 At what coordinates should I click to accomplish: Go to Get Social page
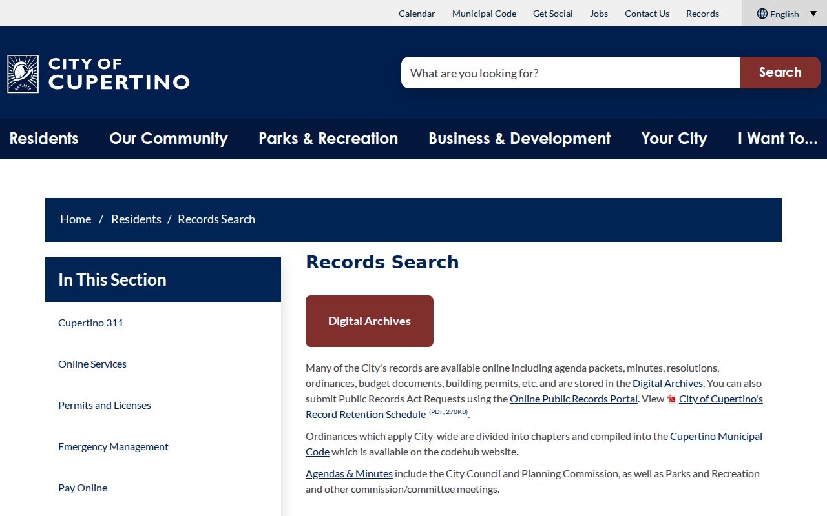(552, 14)
